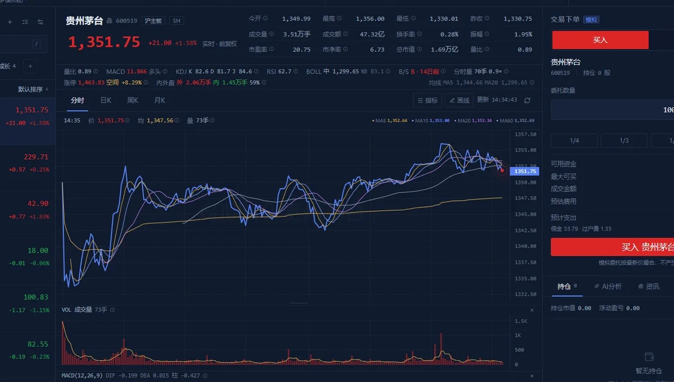The height and width of the screenshot is (382, 674).
Task: Show info icon after KDJ values
Action: pos(257,72)
